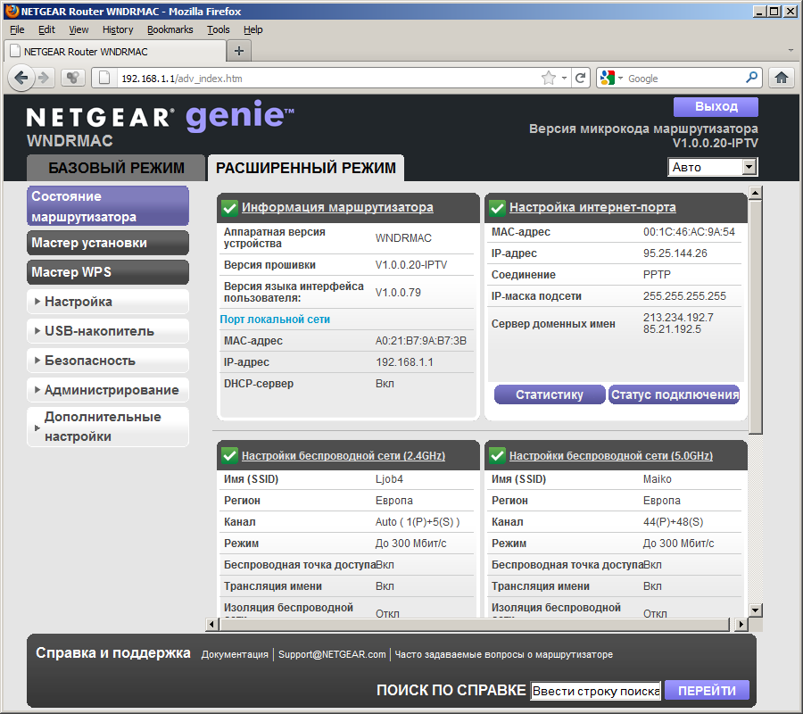Screen dimensions: 803x714
Task: Open the View menu
Action: point(79,29)
